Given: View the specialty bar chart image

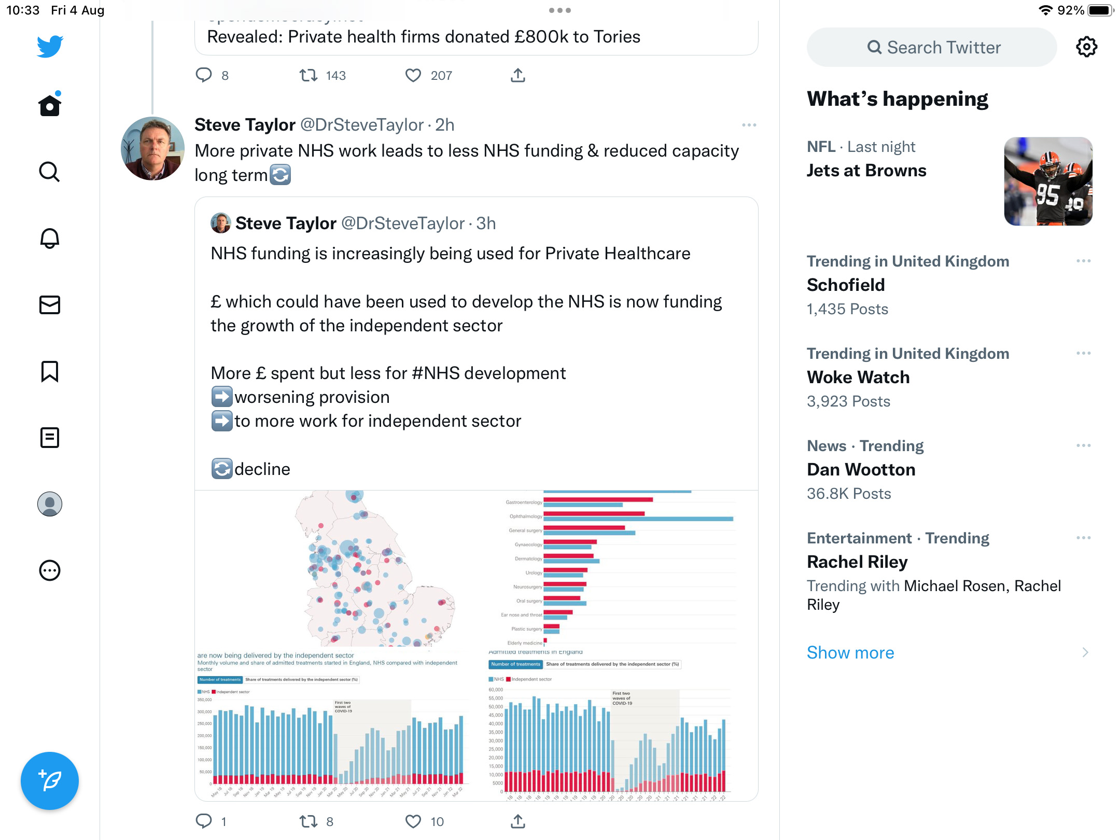Looking at the screenshot, I should coord(618,568).
